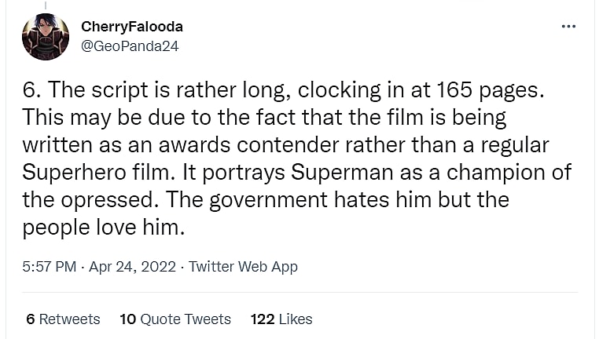Click the thread connector line above avatar

click(45, 5)
